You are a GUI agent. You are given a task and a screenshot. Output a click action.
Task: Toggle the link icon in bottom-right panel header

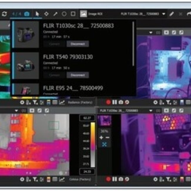158,111
